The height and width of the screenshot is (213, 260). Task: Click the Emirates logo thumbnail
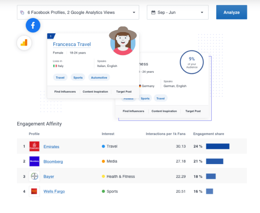[x=34, y=146]
